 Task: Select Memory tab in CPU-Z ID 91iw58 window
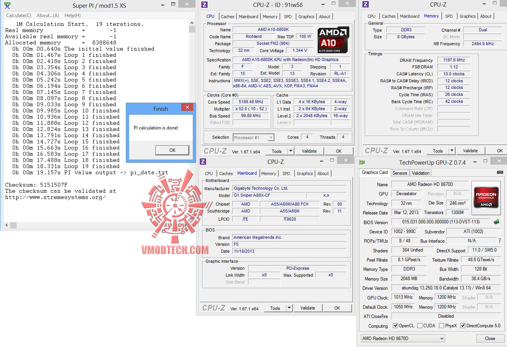(270, 17)
